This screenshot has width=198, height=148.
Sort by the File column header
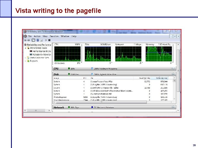tap(111, 78)
